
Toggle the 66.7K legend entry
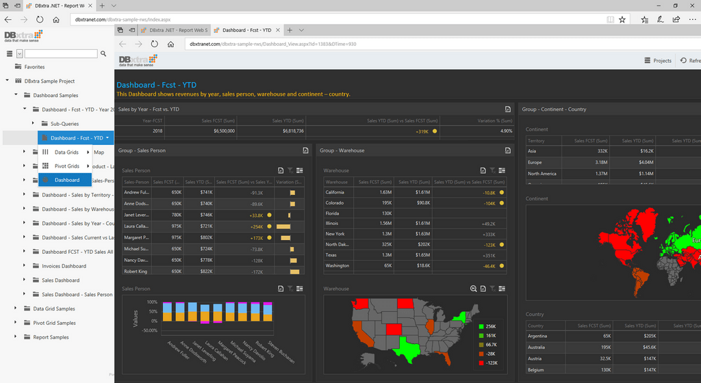[x=487, y=345]
